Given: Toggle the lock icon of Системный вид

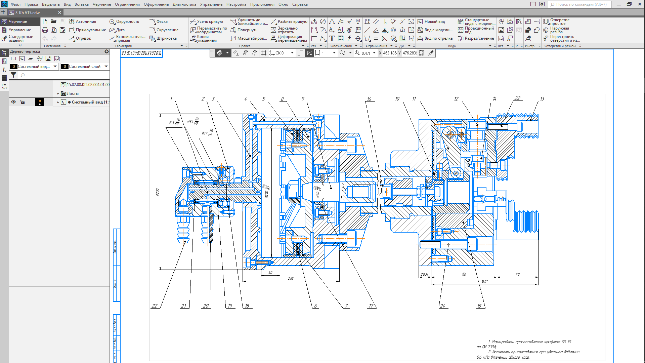Looking at the screenshot, I should click(23, 102).
